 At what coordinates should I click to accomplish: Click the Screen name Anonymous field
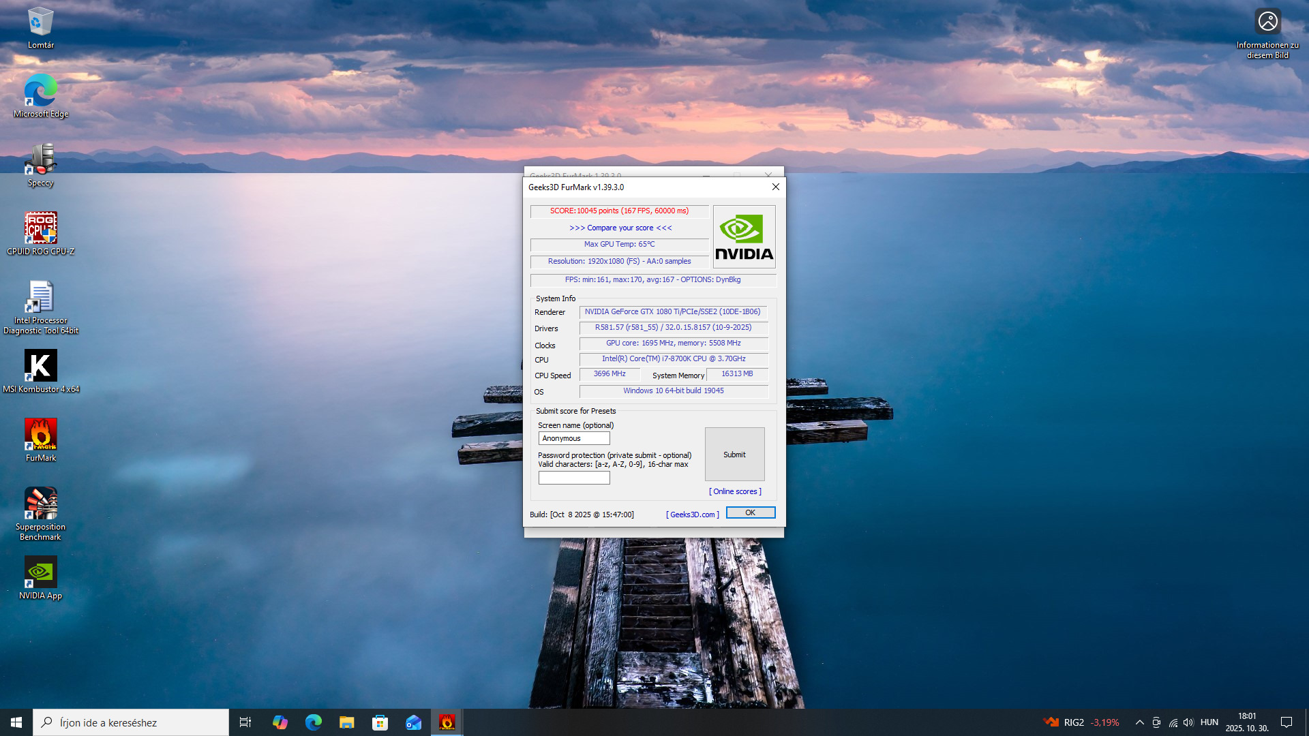tap(574, 438)
